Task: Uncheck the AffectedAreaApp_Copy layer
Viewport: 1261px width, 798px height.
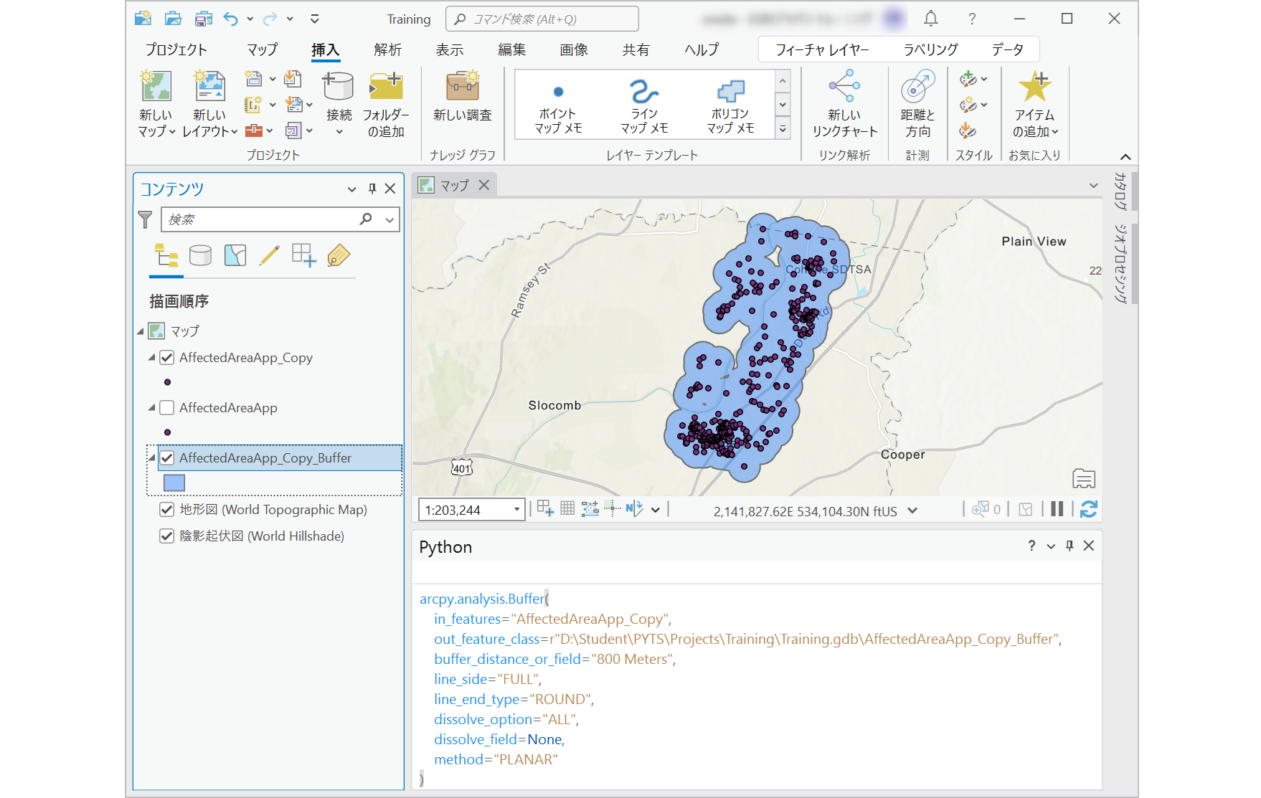Action: (167, 358)
